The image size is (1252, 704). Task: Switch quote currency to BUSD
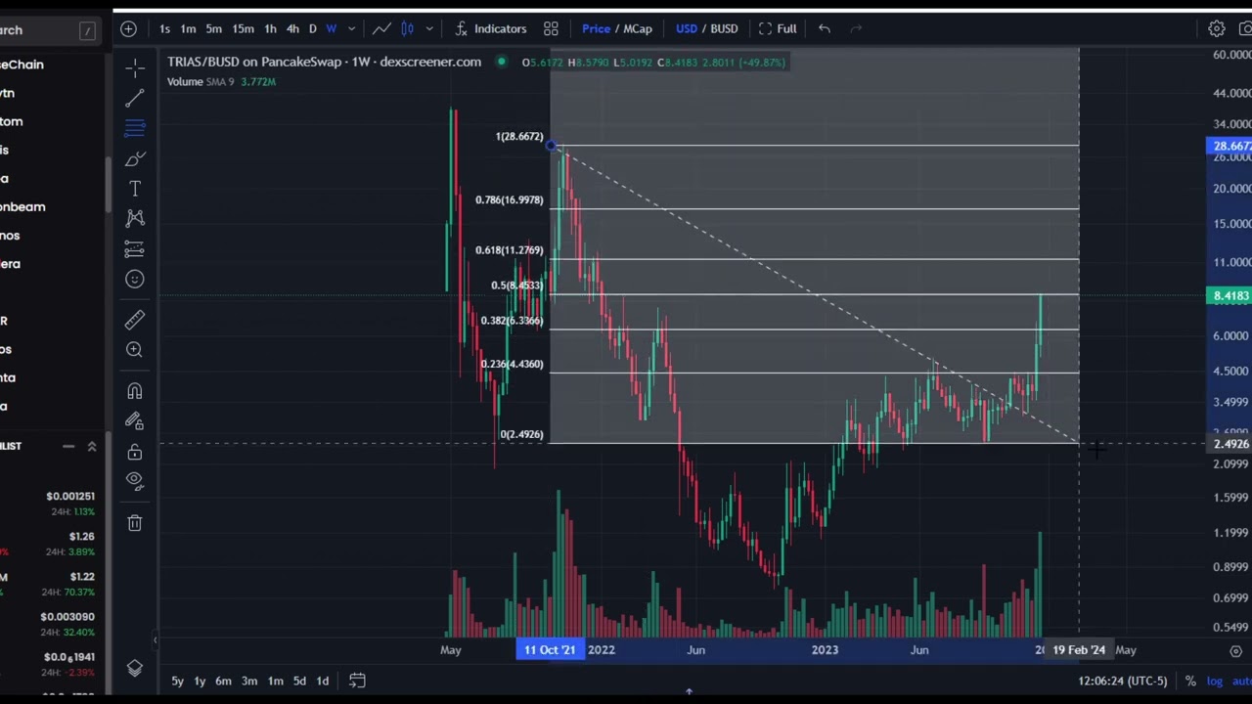[x=724, y=28]
